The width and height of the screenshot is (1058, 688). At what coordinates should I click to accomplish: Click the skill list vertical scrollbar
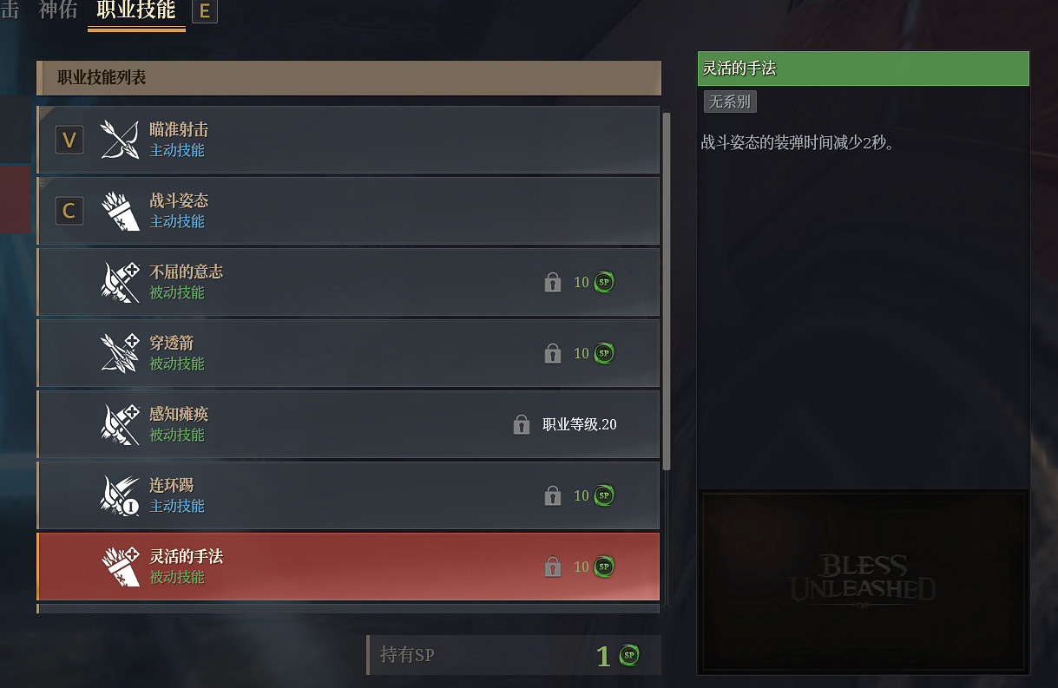click(667, 291)
